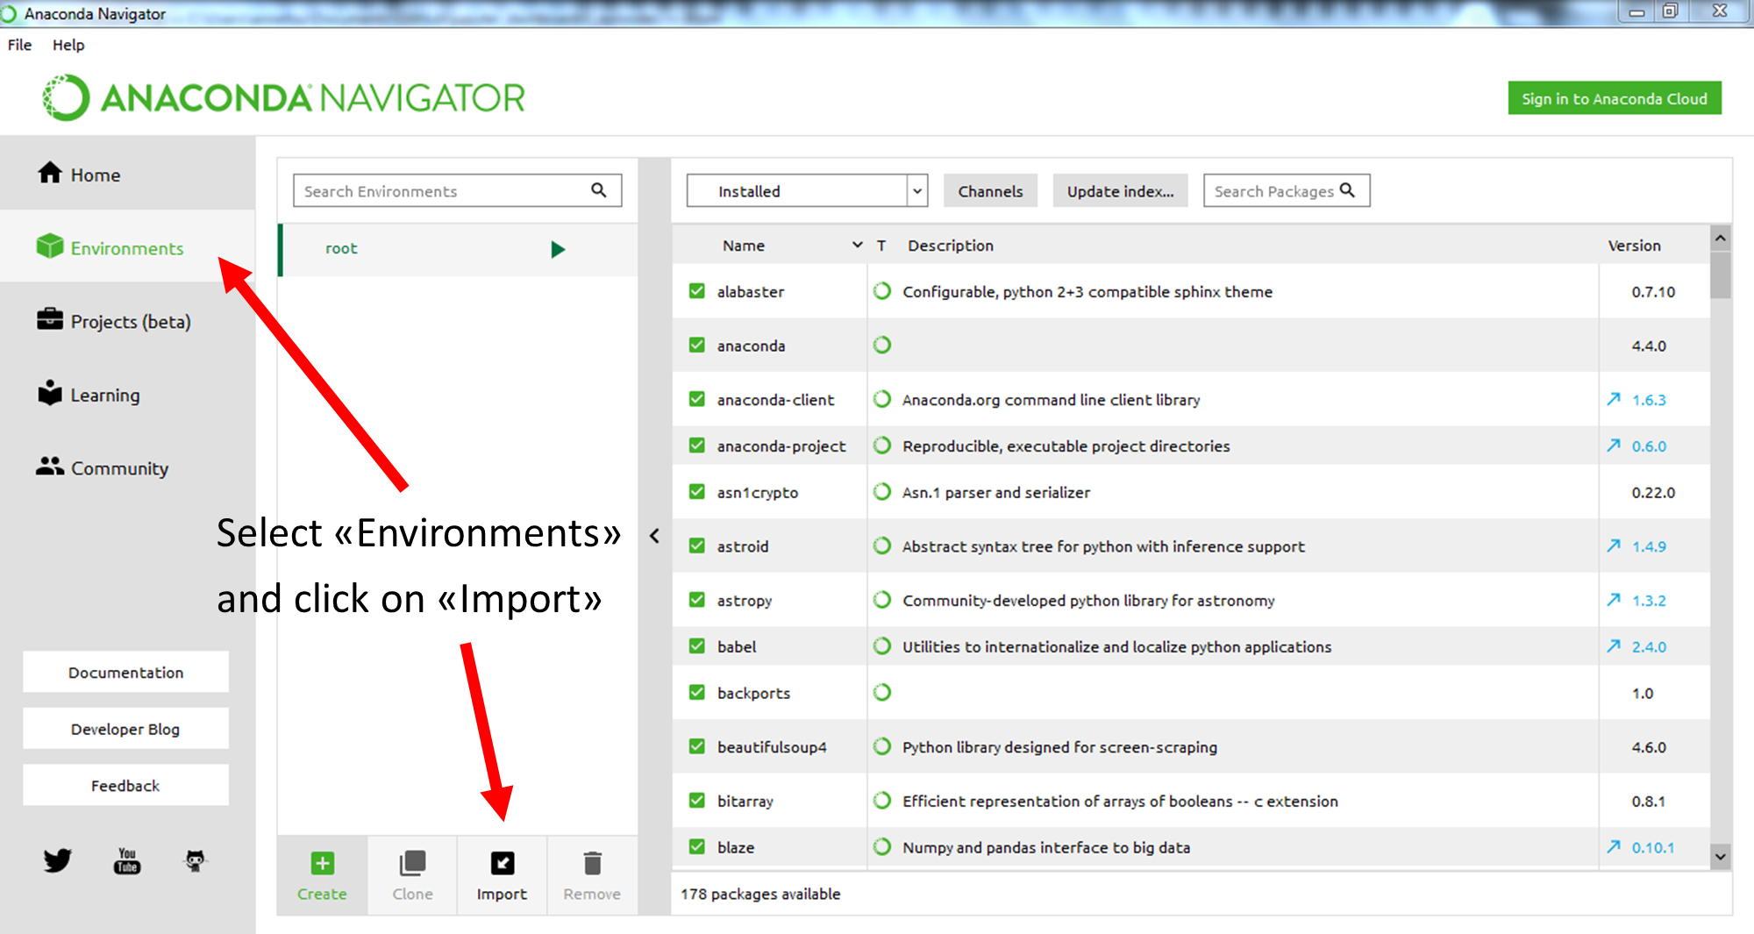1754x934 pixels.
Task: Click version 1.6.3 of anaconda-client
Action: click(x=1649, y=400)
